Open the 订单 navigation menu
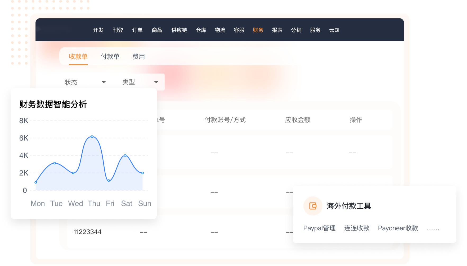The width and height of the screenshot is (467, 266). tap(137, 30)
